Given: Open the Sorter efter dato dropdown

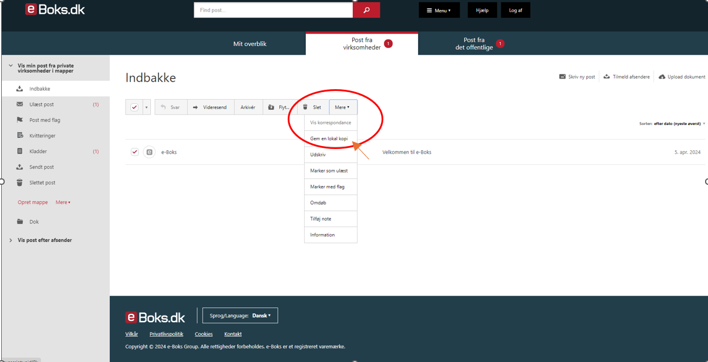Looking at the screenshot, I should [x=672, y=124].
